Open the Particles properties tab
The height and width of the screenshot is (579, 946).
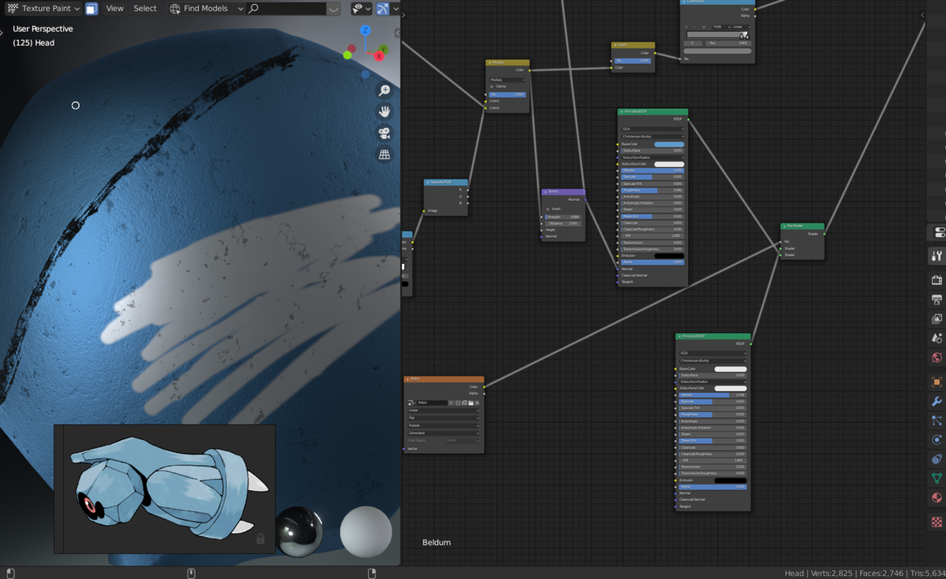937,421
